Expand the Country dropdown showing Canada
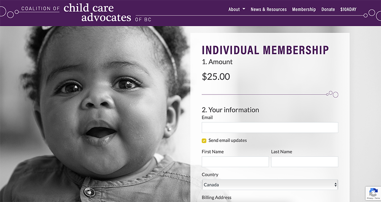The width and height of the screenshot is (381, 202). pyautogui.click(x=270, y=185)
